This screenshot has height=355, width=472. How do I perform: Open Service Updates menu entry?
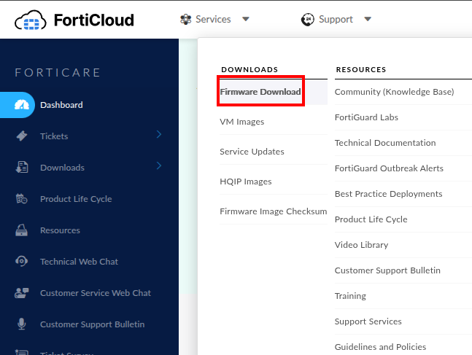click(252, 152)
